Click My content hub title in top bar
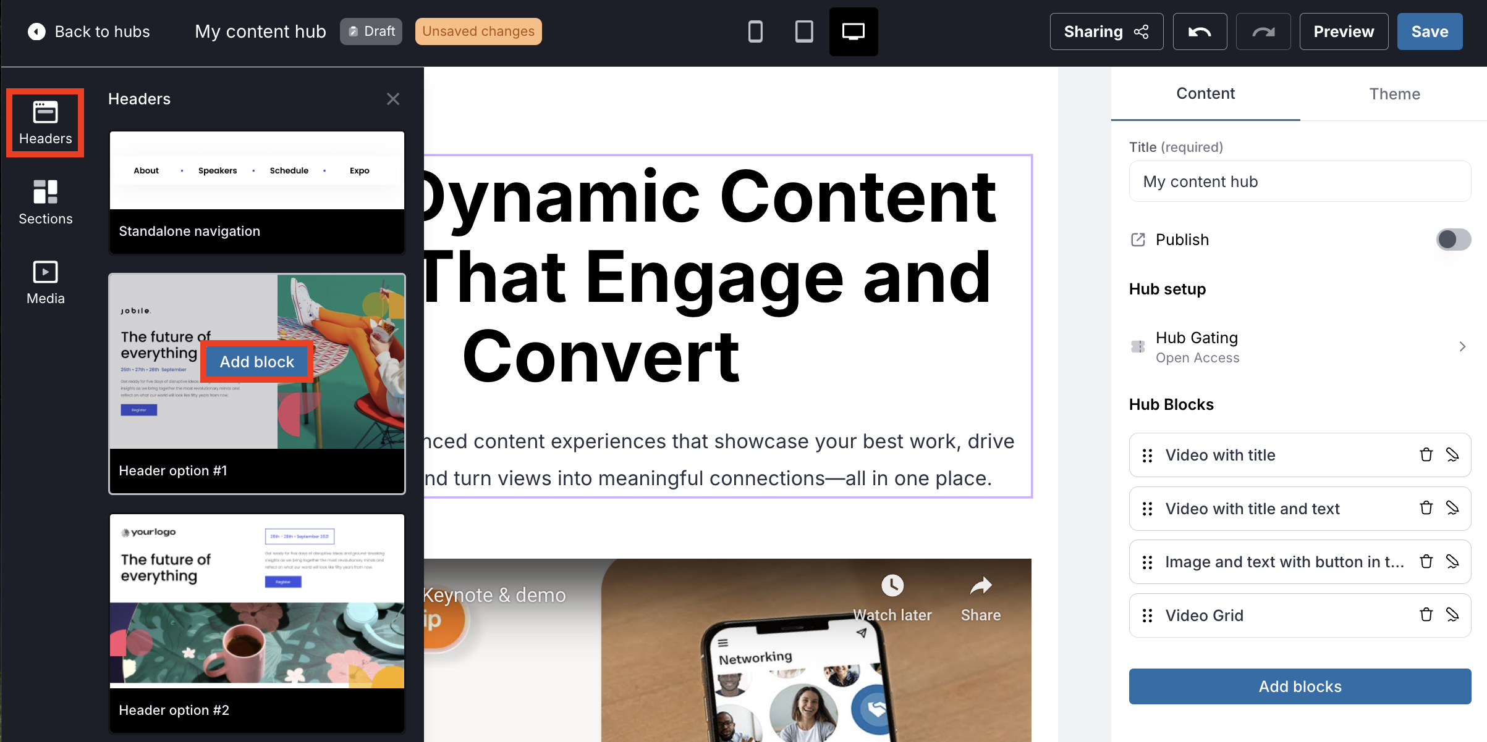1487x742 pixels. coord(260,31)
